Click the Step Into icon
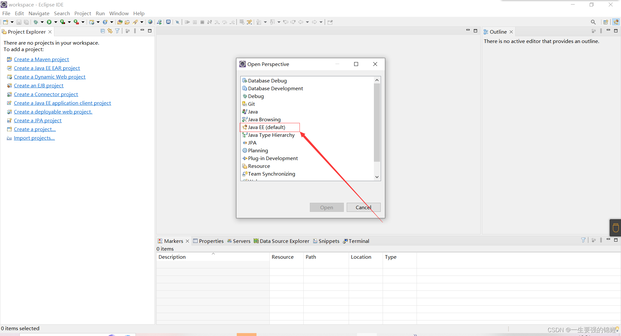Viewport: 621px width, 336px height. [x=217, y=22]
